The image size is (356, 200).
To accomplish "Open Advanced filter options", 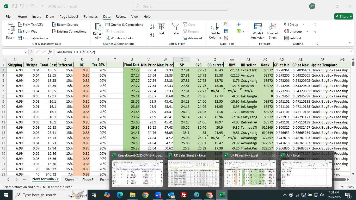I will point(193,38).
